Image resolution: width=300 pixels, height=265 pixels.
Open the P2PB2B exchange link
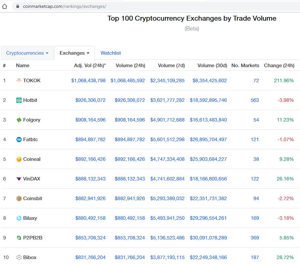tap(33, 238)
